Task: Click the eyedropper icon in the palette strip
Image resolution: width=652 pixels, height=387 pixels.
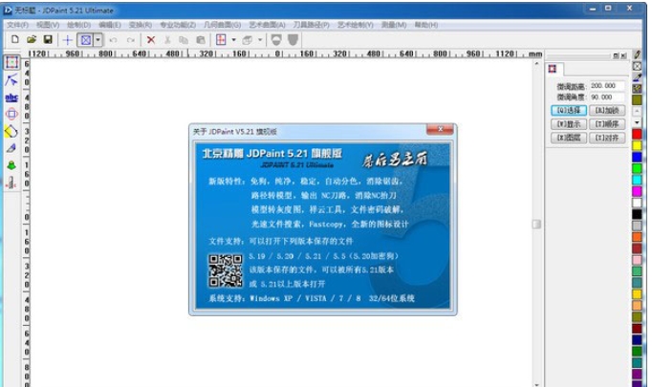Action: [x=637, y=76]
